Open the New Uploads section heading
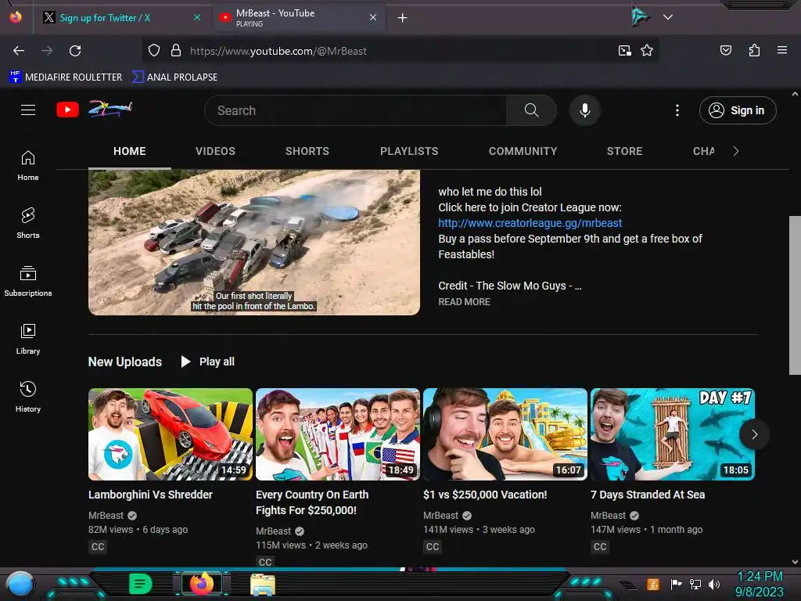Image resolution: width=801 pixels, height=601 pixels. pos(125,362)
